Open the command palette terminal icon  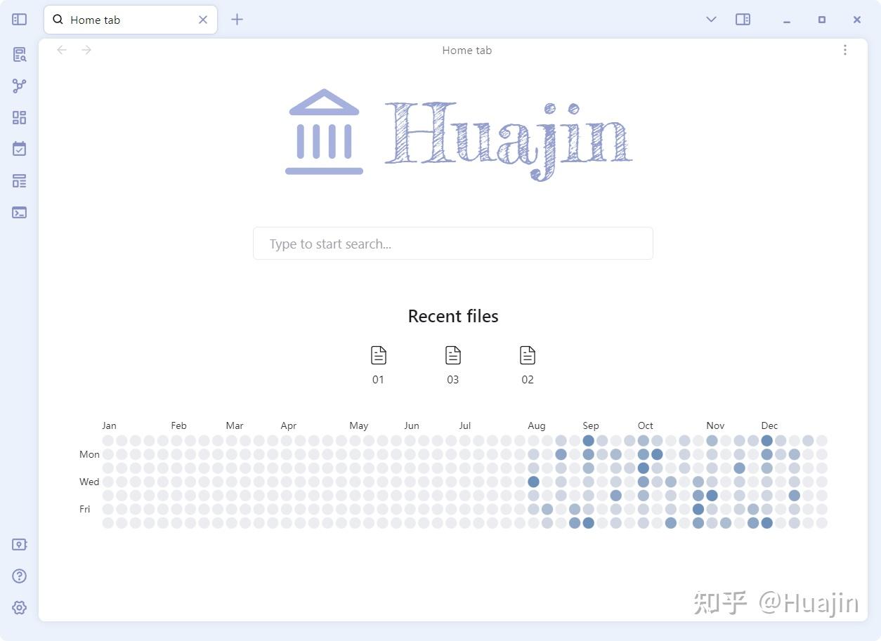pyautogui.click(x=20, y=212)
